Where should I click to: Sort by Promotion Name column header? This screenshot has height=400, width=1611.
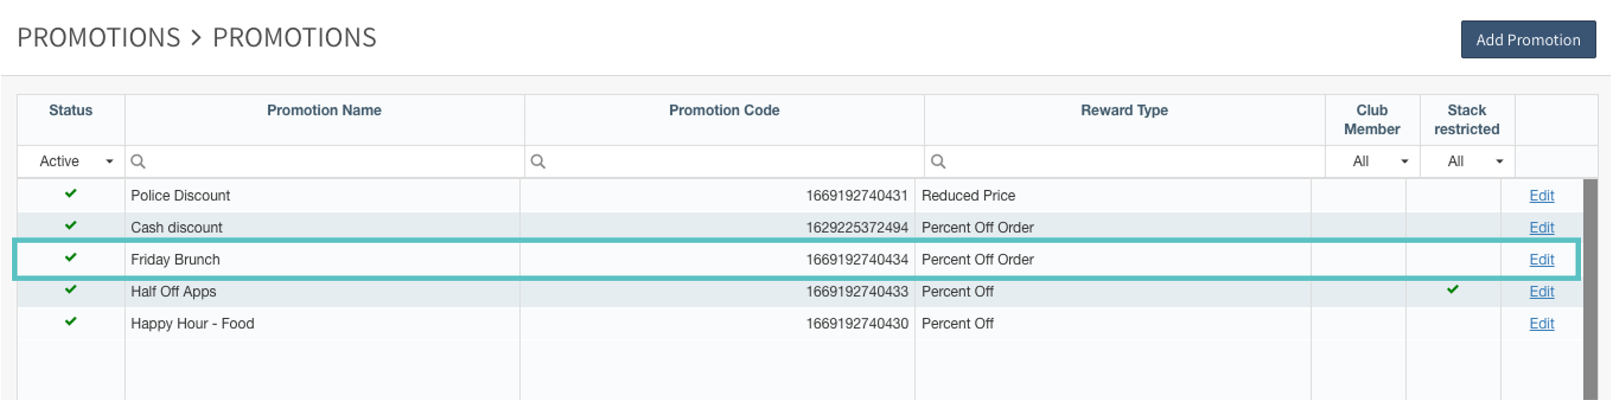coord(324,110)
